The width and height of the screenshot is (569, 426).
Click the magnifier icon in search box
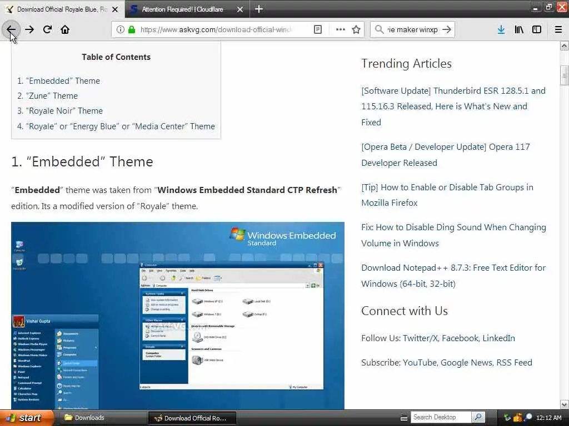click(379, 29)
